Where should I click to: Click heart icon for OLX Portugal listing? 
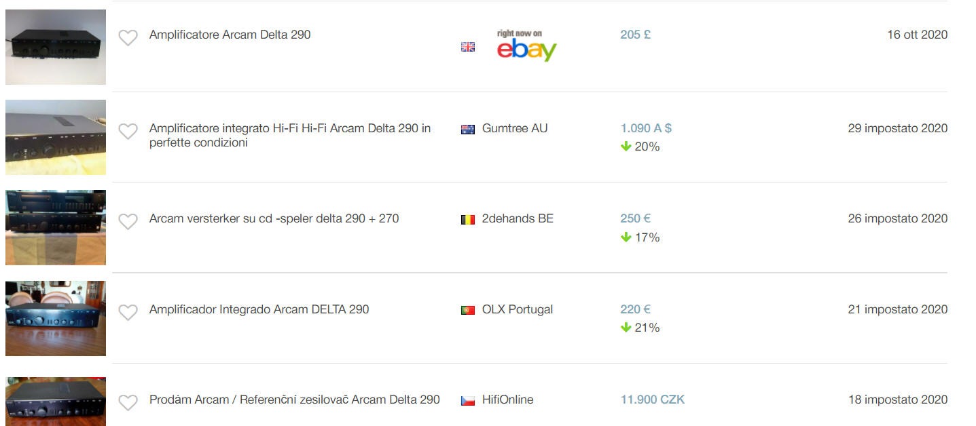point(128,313)
